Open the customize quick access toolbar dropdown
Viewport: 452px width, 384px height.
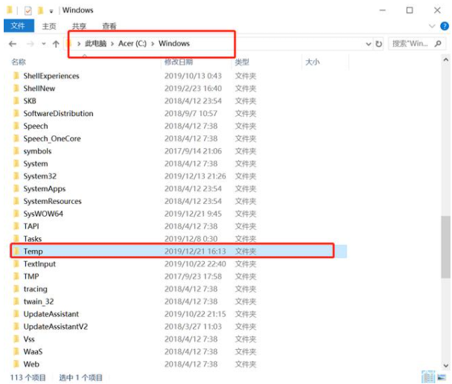click(x=51, y=10)
